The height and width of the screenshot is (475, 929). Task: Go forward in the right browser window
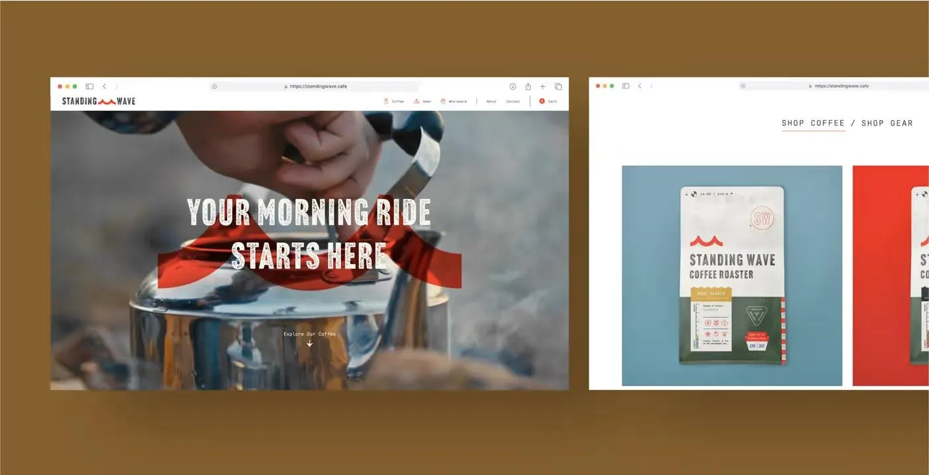coord(652,86)
